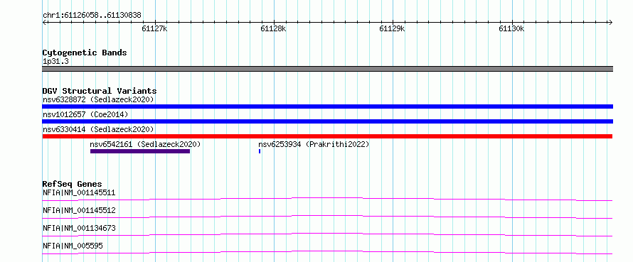
Task: Select the Cytogenetic Bands track title
Action: coord(85,53)
